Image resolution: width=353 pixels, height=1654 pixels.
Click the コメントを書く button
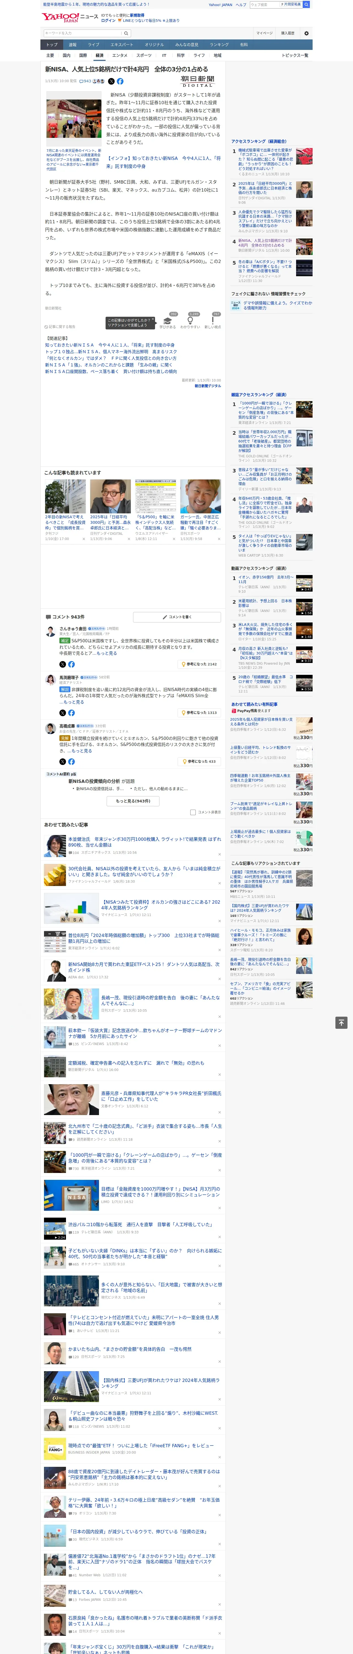click(x=177, y=617)
